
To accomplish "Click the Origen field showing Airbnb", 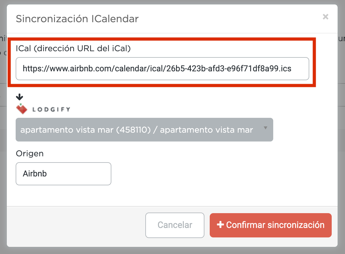I will pyautogui.click(x=63, y=174).
